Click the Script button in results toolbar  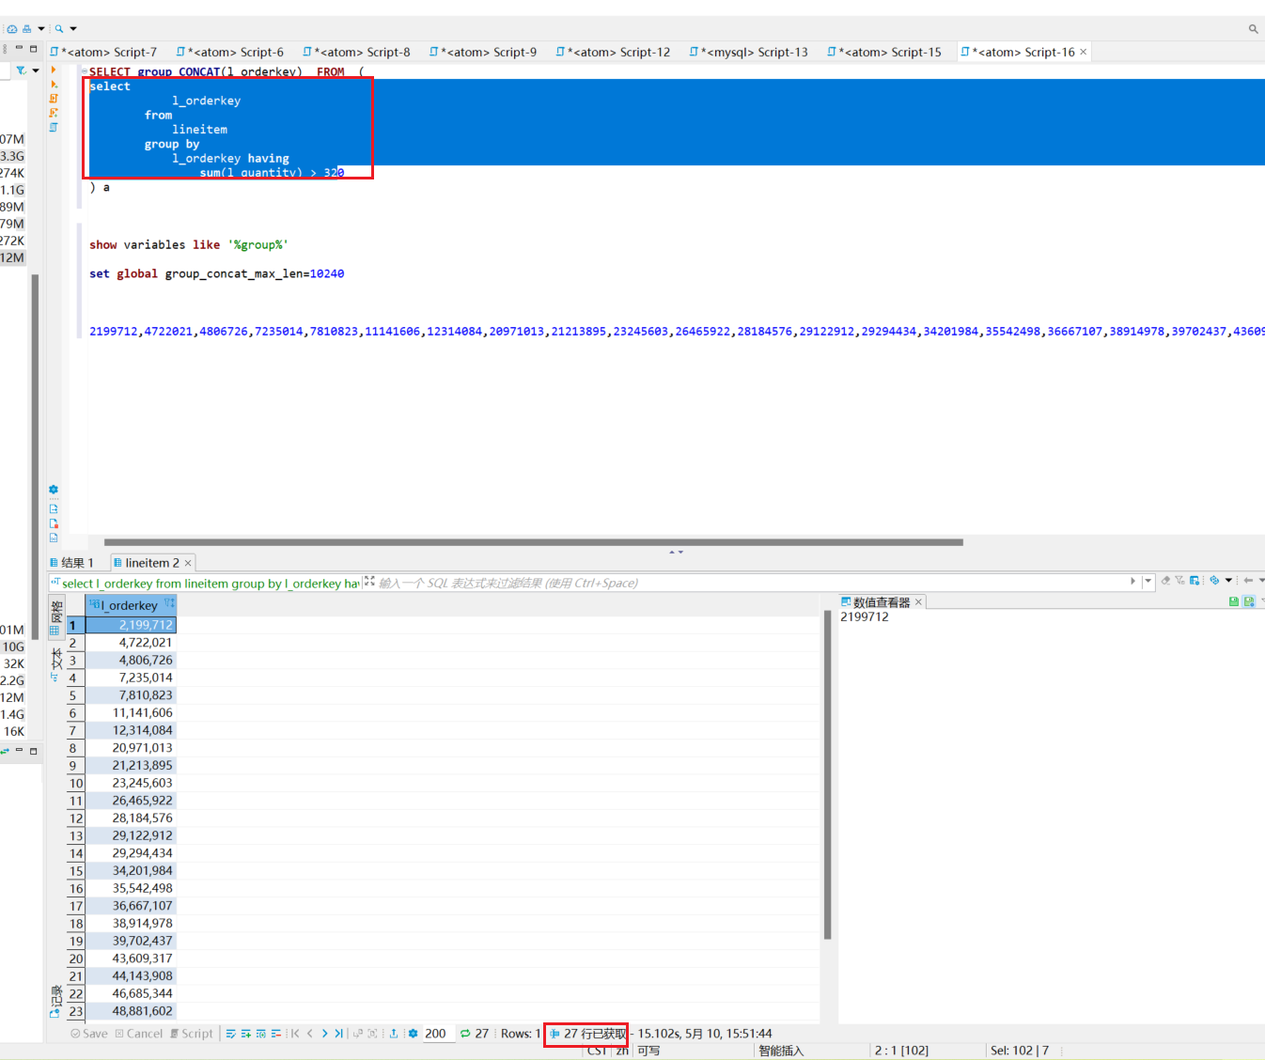click(x=192, y=1034)
